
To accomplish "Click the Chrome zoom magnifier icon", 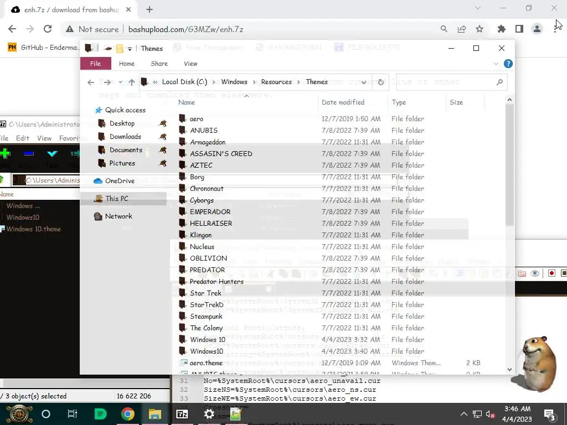I will coord(444,29).
